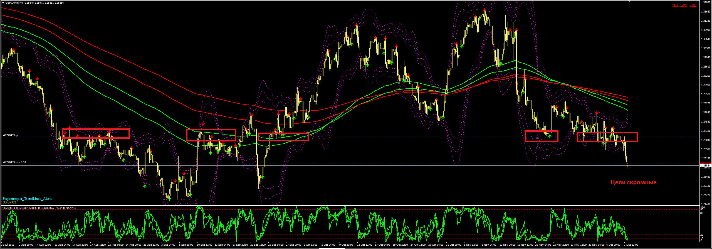Select the red 'Цели скромные' text label

[x=634, y=182]
